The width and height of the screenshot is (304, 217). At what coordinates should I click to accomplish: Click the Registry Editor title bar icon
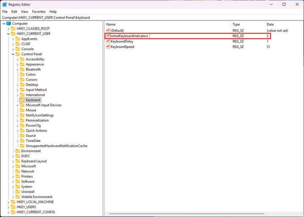4,5
